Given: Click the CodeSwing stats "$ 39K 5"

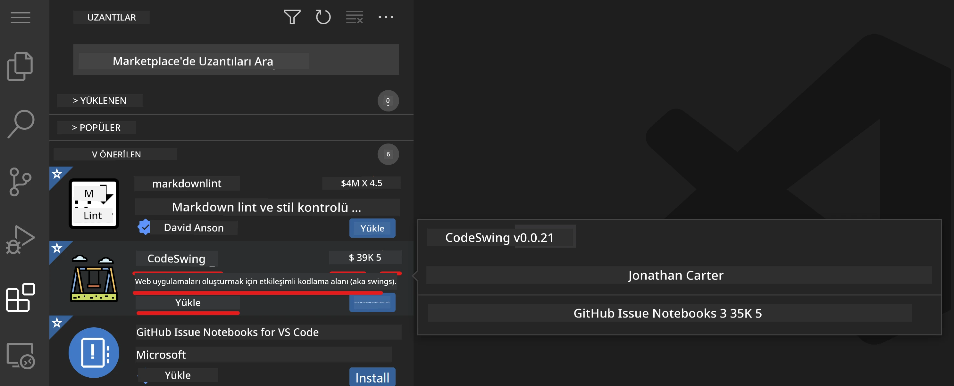Looking at the screenshot, I should pos(365,257).
